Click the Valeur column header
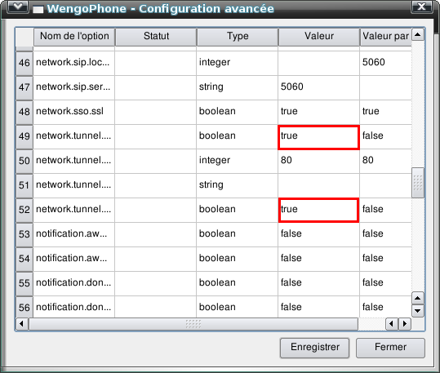The height and width of the screenshot is (373, 440). [318, 36]
